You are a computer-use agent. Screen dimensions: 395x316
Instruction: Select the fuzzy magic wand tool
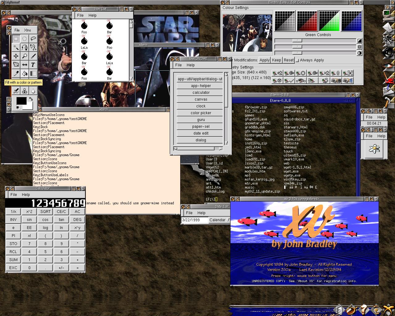click(x=16, y=48)
